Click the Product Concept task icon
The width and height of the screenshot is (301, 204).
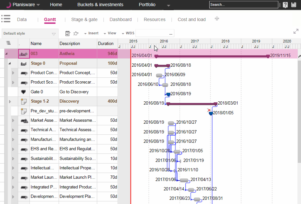coord(24,73)
